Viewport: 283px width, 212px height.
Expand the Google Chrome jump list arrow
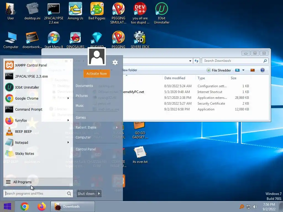(x=68, y=98)
